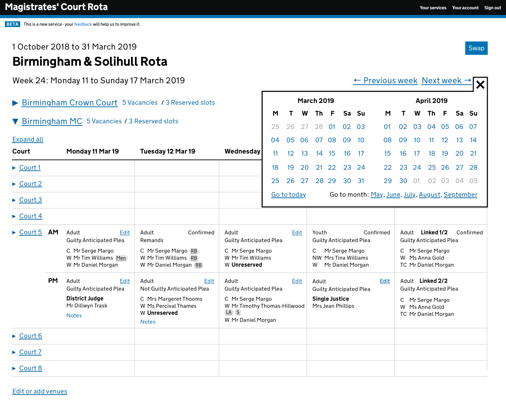Go to the previous week
This screenshot has width=506, height=410.
tap(385, 80)
